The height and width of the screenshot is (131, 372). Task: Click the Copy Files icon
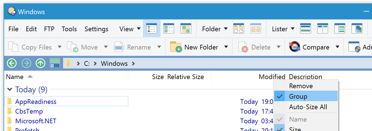point(13,47)
